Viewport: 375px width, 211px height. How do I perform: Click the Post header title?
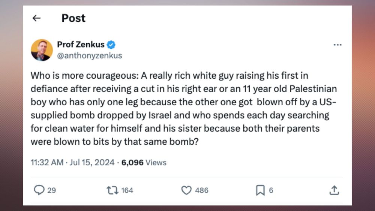[73, 18]
